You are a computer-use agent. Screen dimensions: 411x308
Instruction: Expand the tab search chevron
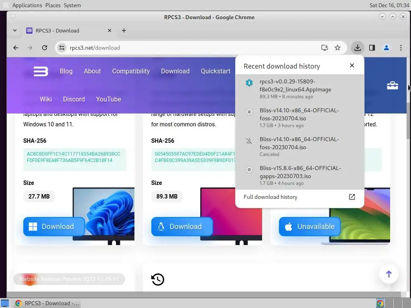(x=15, y=30)
